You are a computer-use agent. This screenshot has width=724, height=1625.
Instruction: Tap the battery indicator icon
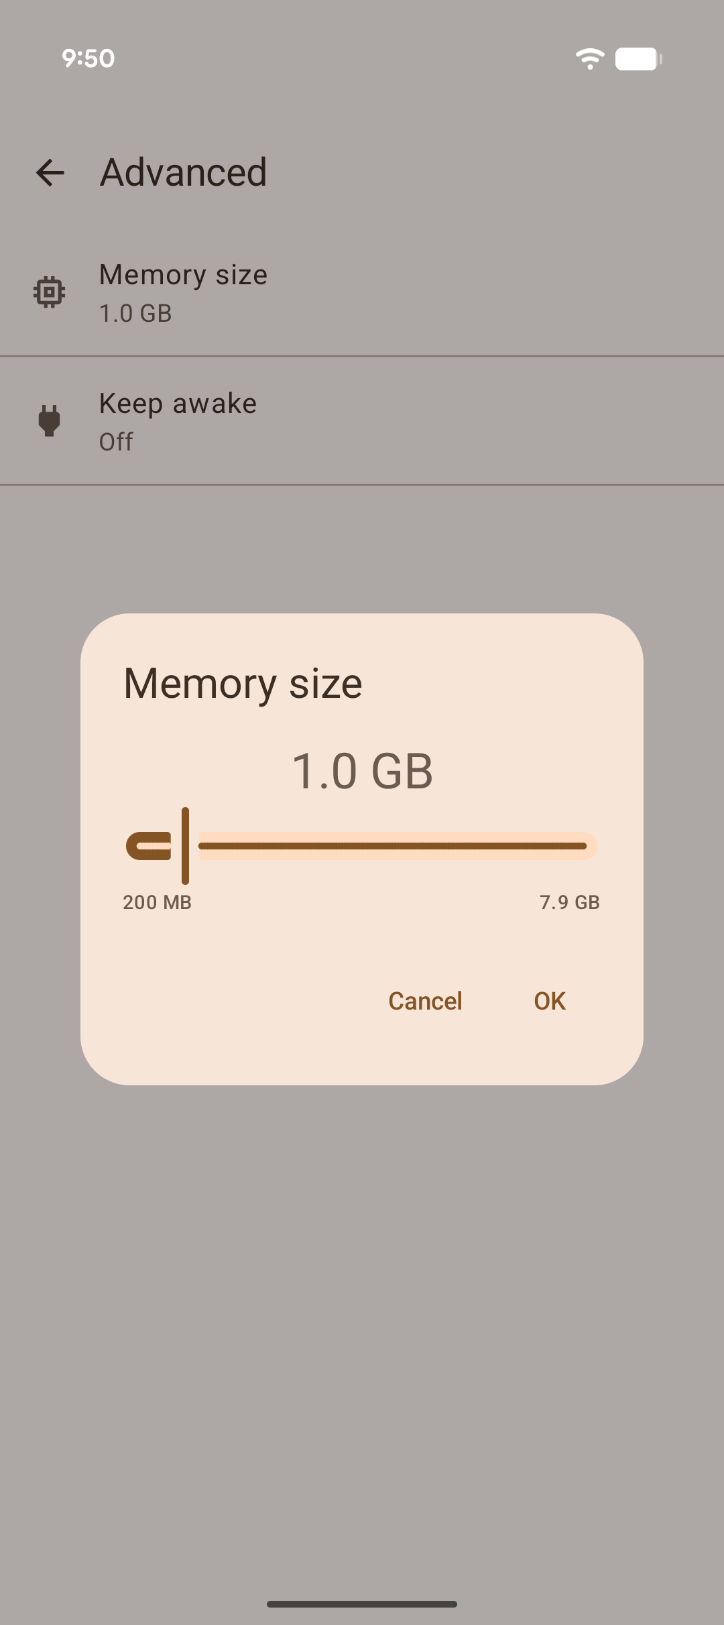click(638, 59)
